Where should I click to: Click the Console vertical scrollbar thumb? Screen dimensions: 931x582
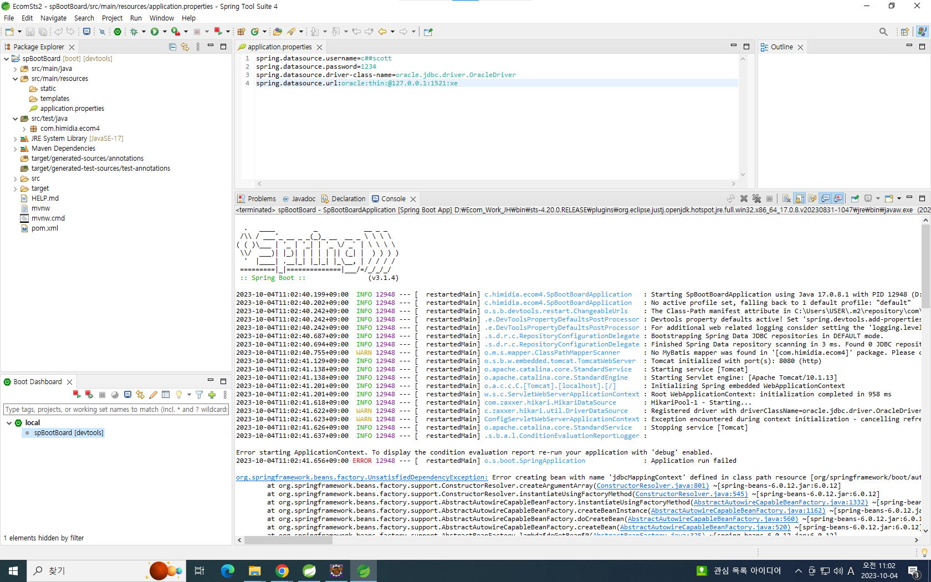[x=925, y=266]
